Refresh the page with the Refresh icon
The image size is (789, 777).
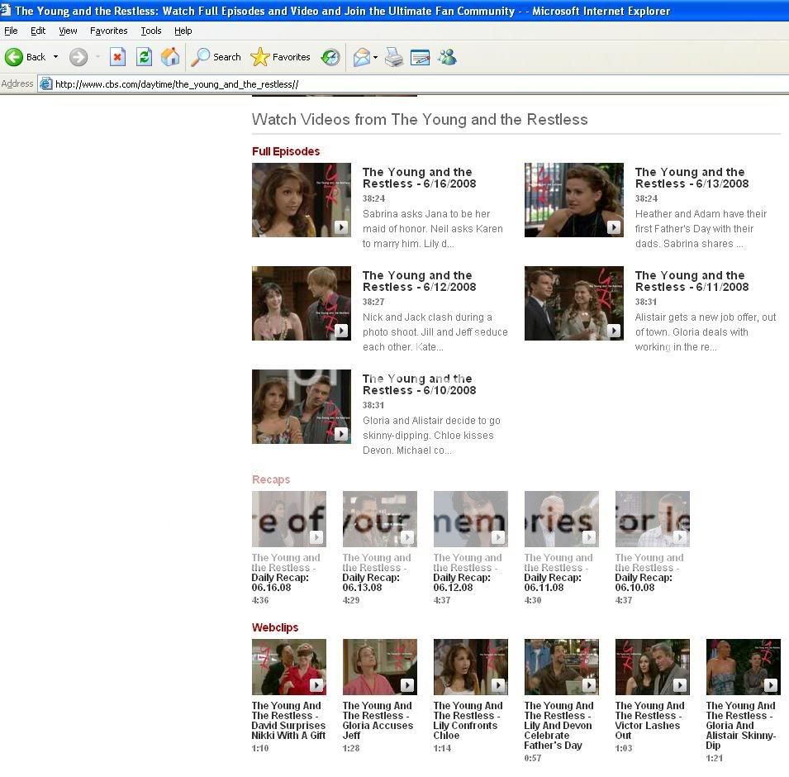tap(144, 57)
